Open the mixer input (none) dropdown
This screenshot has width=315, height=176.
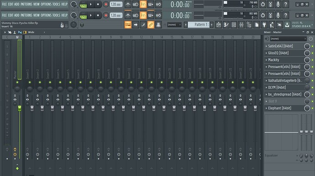click(x=288, y=39)
